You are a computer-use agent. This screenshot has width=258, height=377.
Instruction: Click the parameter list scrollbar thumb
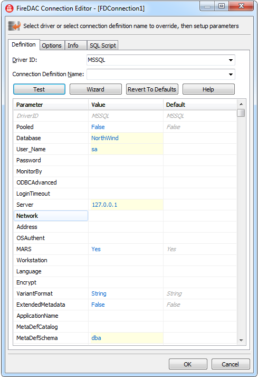pyautogui.click(x=241, y=113)
